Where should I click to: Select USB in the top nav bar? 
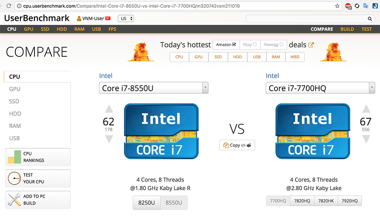[x=97, y=29]
